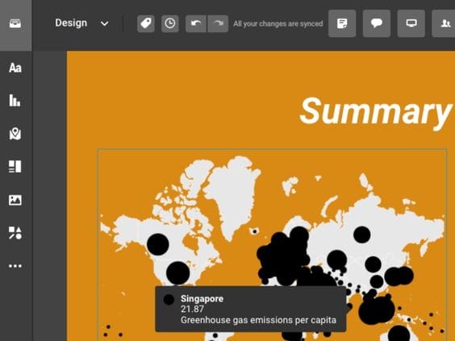Start presentation mode monitor button
This screenshot has height=341, width=455.
point(411,23)
